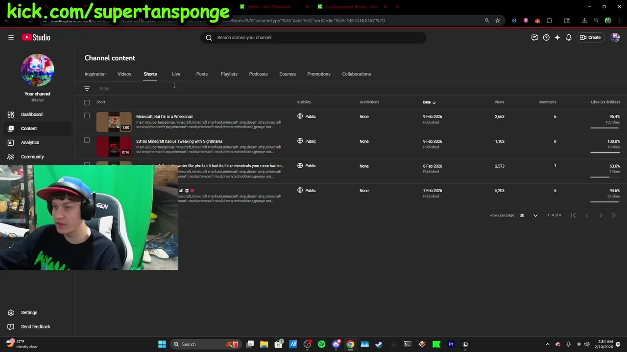Select Content in the sidebar
The image size is (627, 352).
[37, 128]
